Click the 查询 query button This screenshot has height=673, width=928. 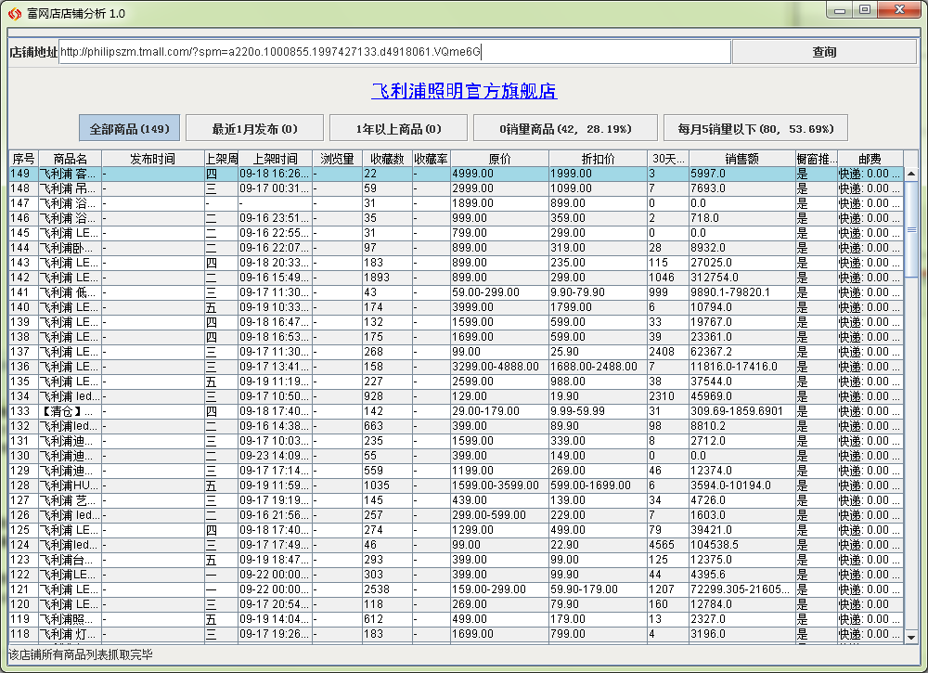pos(824,52)
